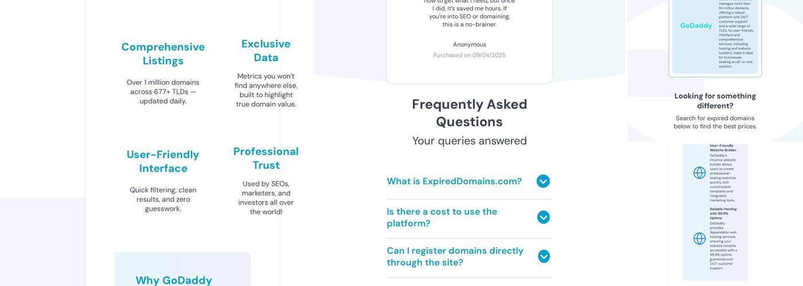
Task: Open the "Can I register domains directly" question
Action: (x=455, y=256)
